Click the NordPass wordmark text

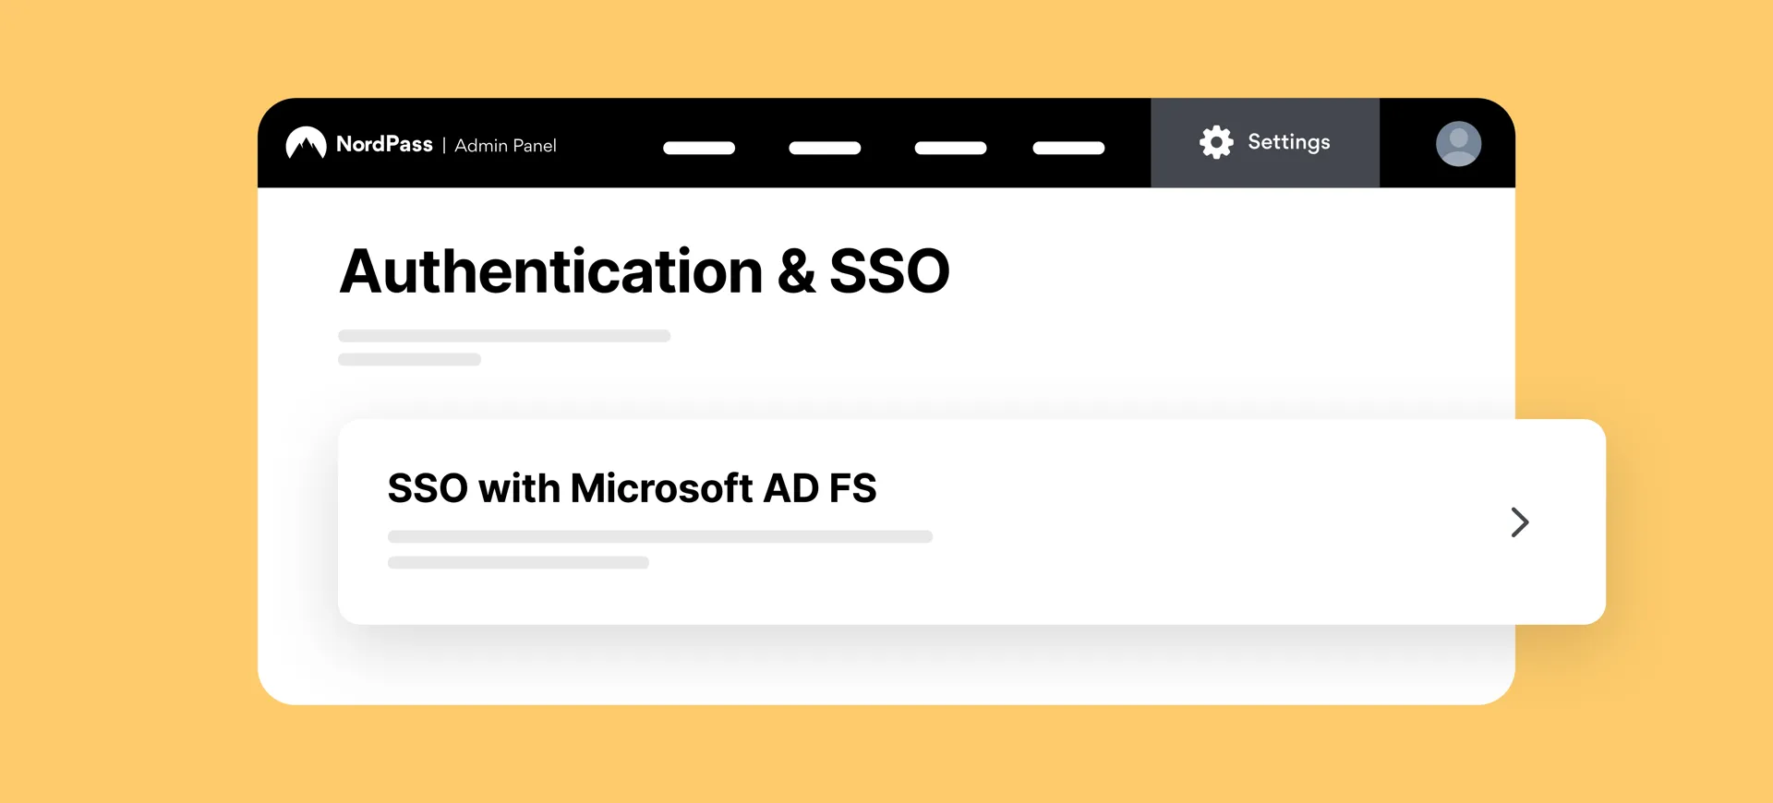click(x=384, y=144)
